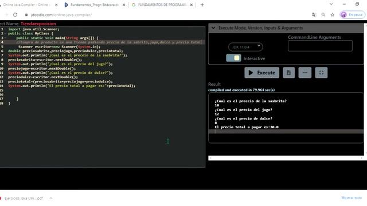Toggle the Interactive mode switch
367x206 pixels.
[x=233, y=58]
